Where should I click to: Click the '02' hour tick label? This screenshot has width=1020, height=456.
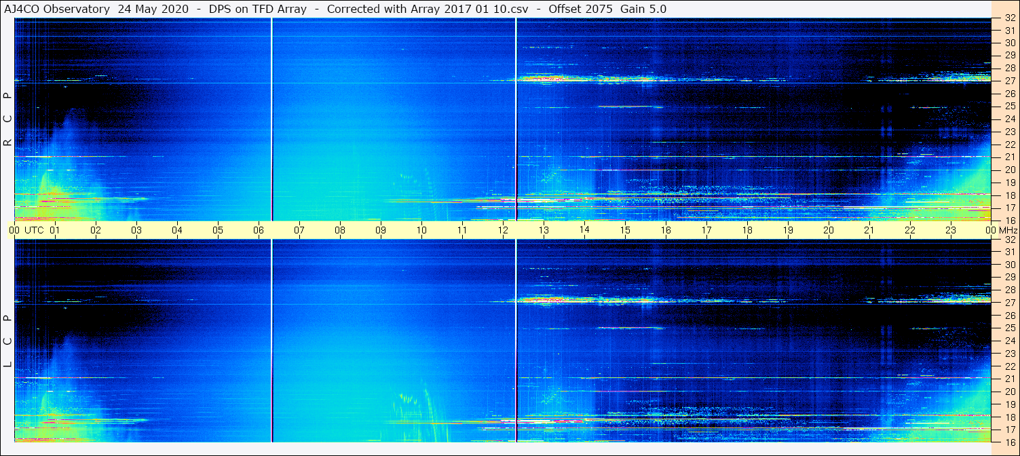coord(96,230)
